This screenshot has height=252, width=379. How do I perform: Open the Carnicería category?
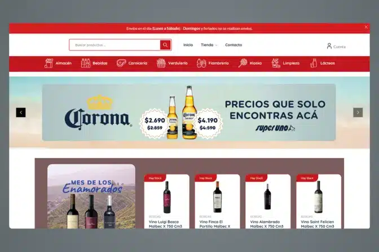138,63
